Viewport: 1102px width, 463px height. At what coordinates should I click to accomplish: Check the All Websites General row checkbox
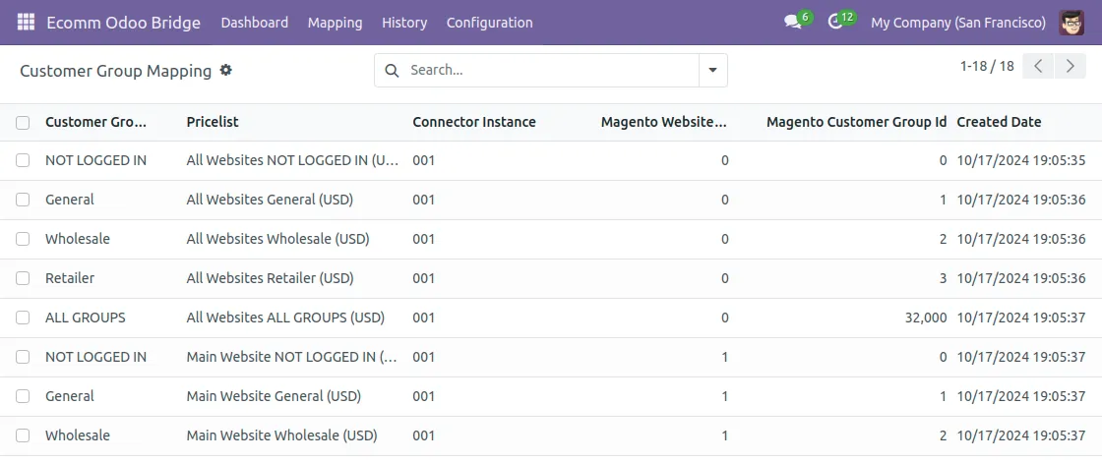[23, 200]
